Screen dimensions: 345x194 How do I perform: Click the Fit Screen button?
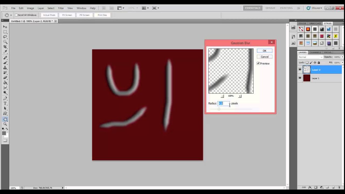[67, 15]
